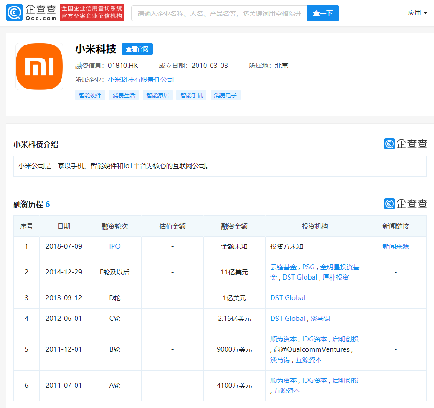Select the 智能家居 tag
The image size is (434, 408).
click(x=158, y=96)
